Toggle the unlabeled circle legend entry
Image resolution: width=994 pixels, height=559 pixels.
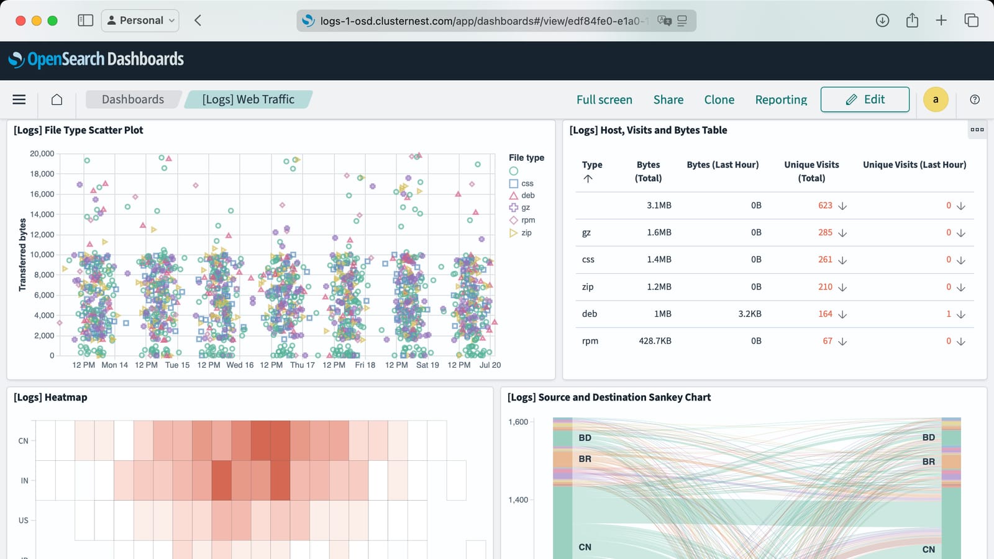[514, 171]
